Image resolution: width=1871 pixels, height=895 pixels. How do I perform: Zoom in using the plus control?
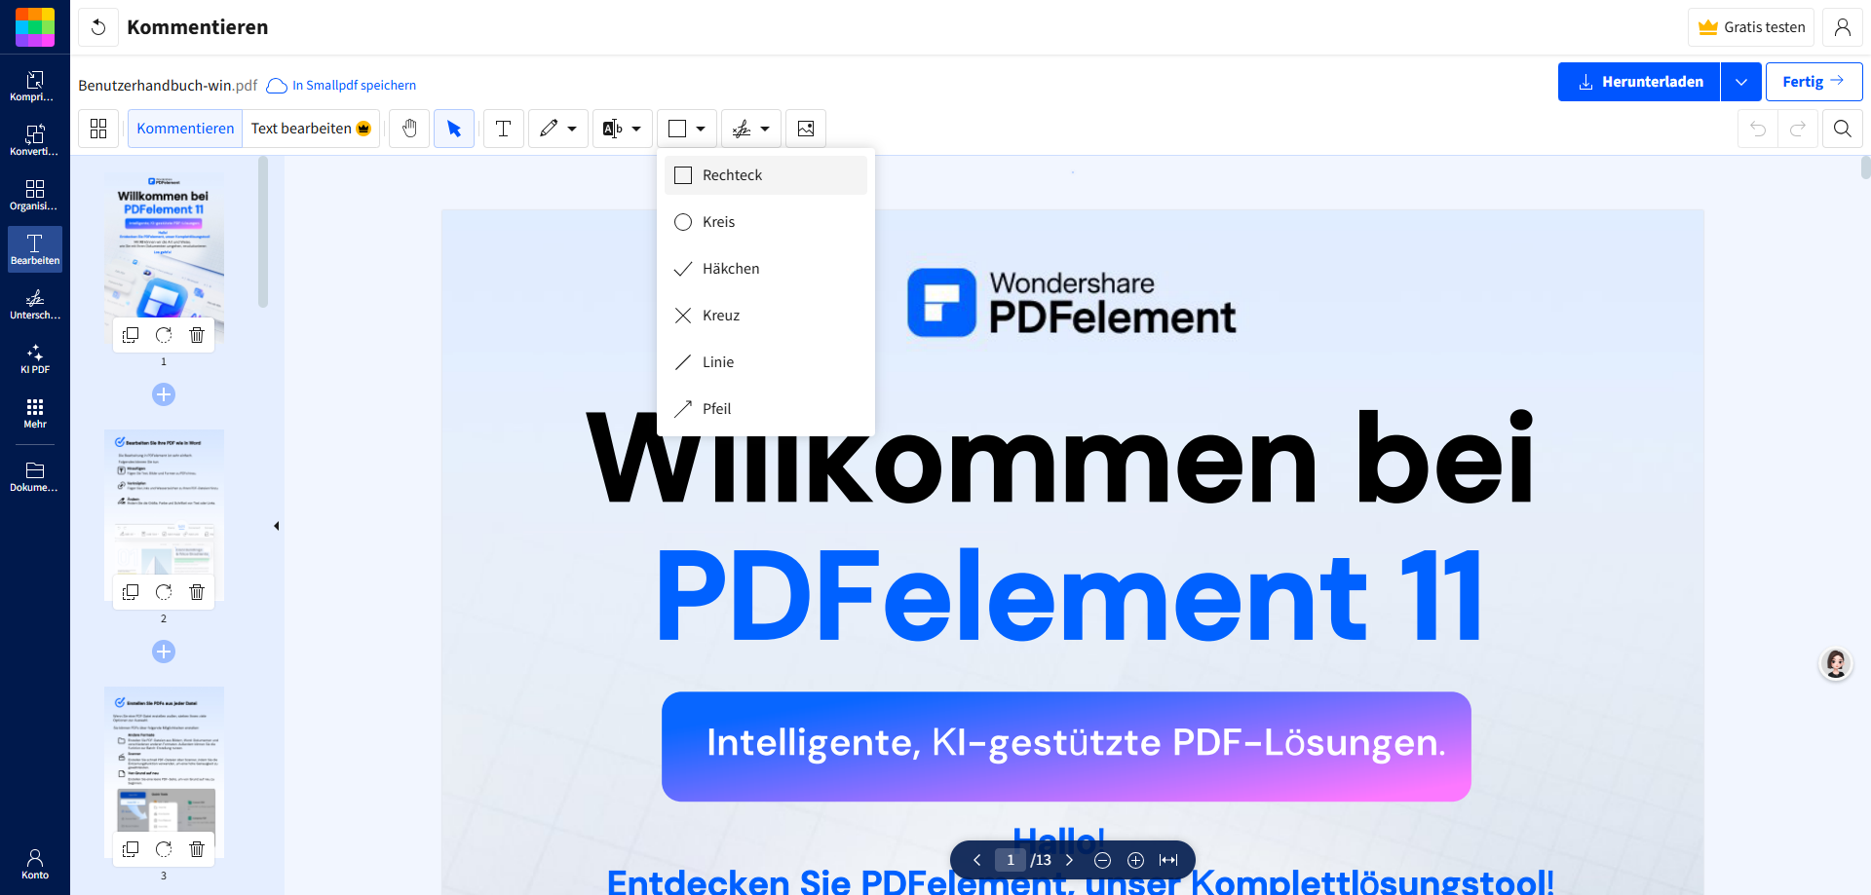coord(1134,860)
